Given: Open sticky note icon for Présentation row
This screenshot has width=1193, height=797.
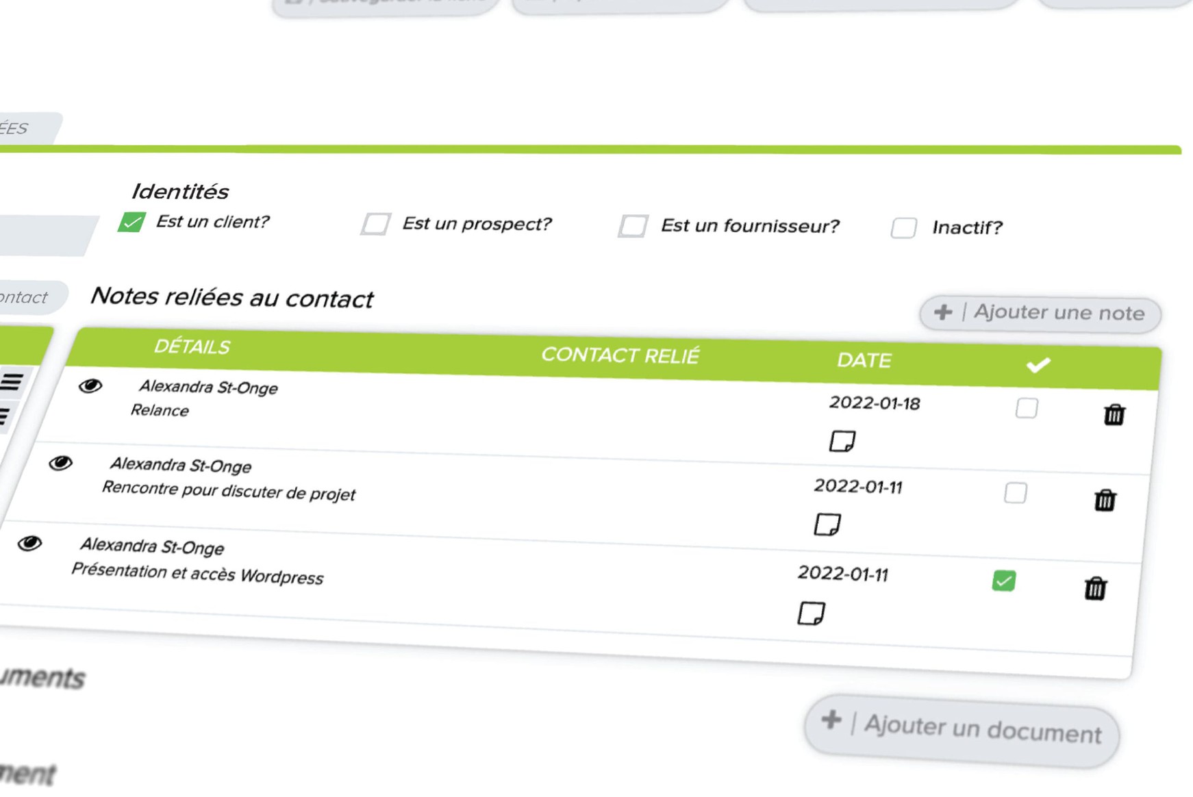Looking at the screenshot, I should click(x=812, y=613).
